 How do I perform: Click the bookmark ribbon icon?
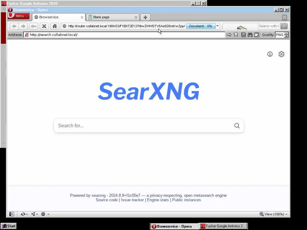(x=236, y=35)
